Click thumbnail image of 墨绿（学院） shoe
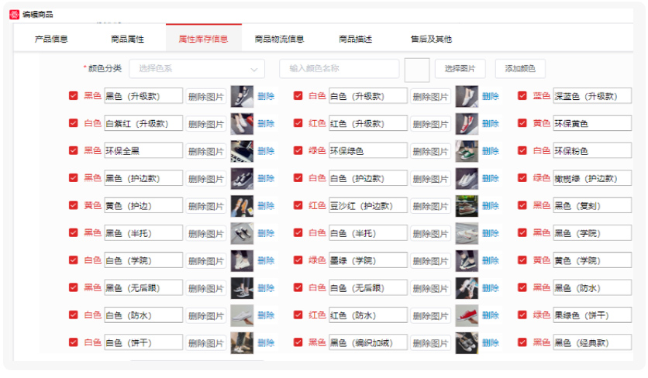The height and width of the screenshot is (378, 648). click(467, 261)
